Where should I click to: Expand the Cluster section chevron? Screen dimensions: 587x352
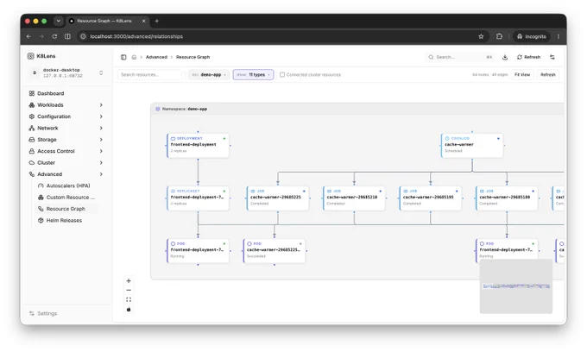101,163
